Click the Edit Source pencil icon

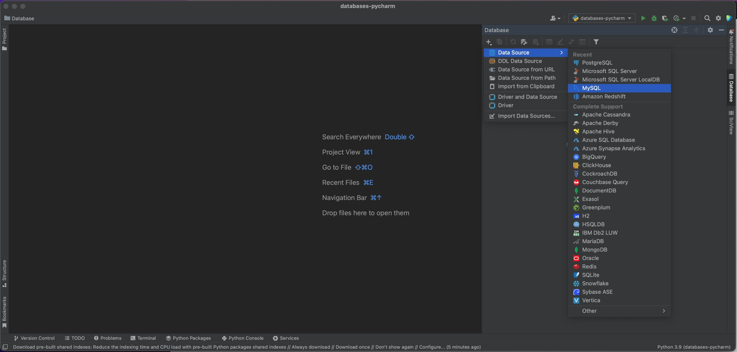[x=560, y=42]
